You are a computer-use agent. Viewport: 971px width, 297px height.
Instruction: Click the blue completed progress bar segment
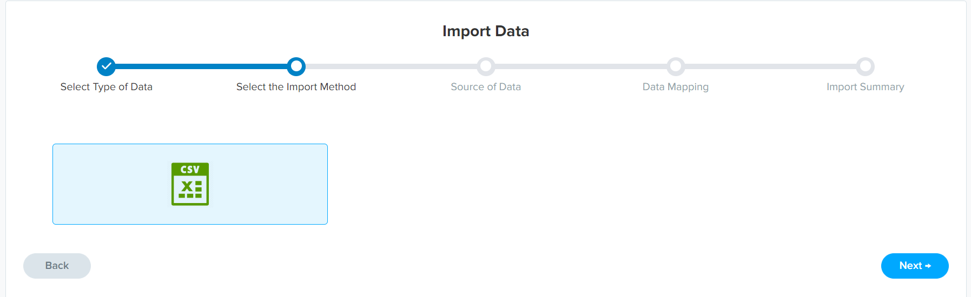[x=201, y=66]
